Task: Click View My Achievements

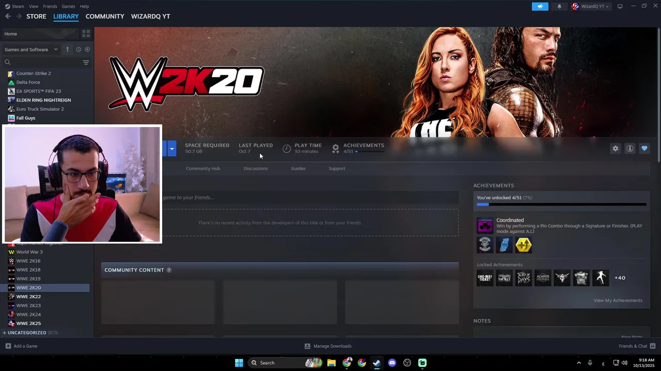Action: (x=618, y=300)
